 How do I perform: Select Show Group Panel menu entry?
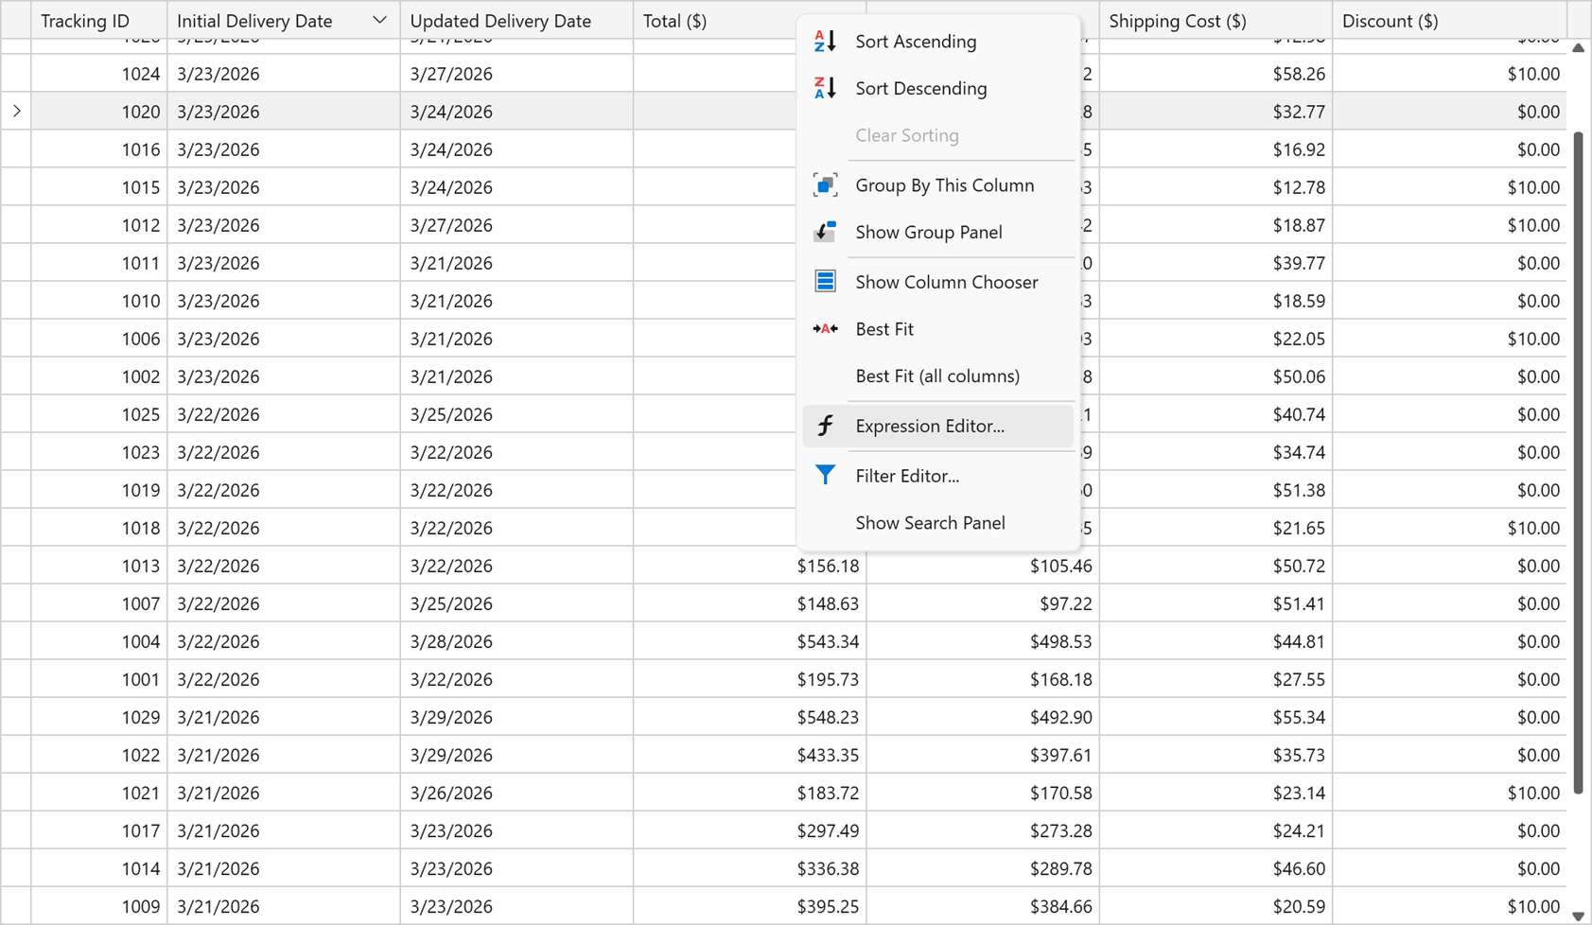click(938, 233)
